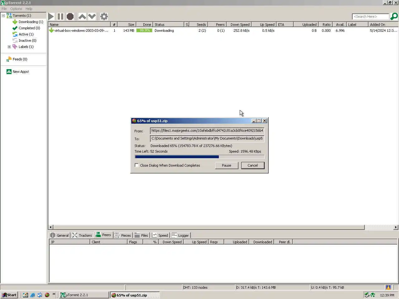Switch to the Pieces tab

pos(123,235)
